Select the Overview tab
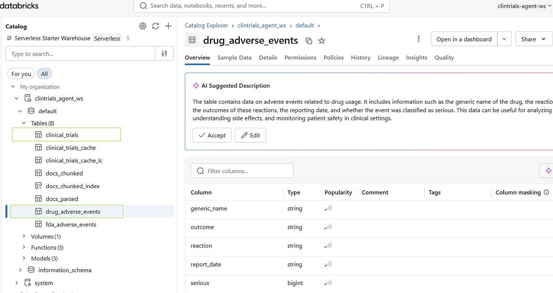This screenshot has height=293, width=553. (x=197, y=58)
